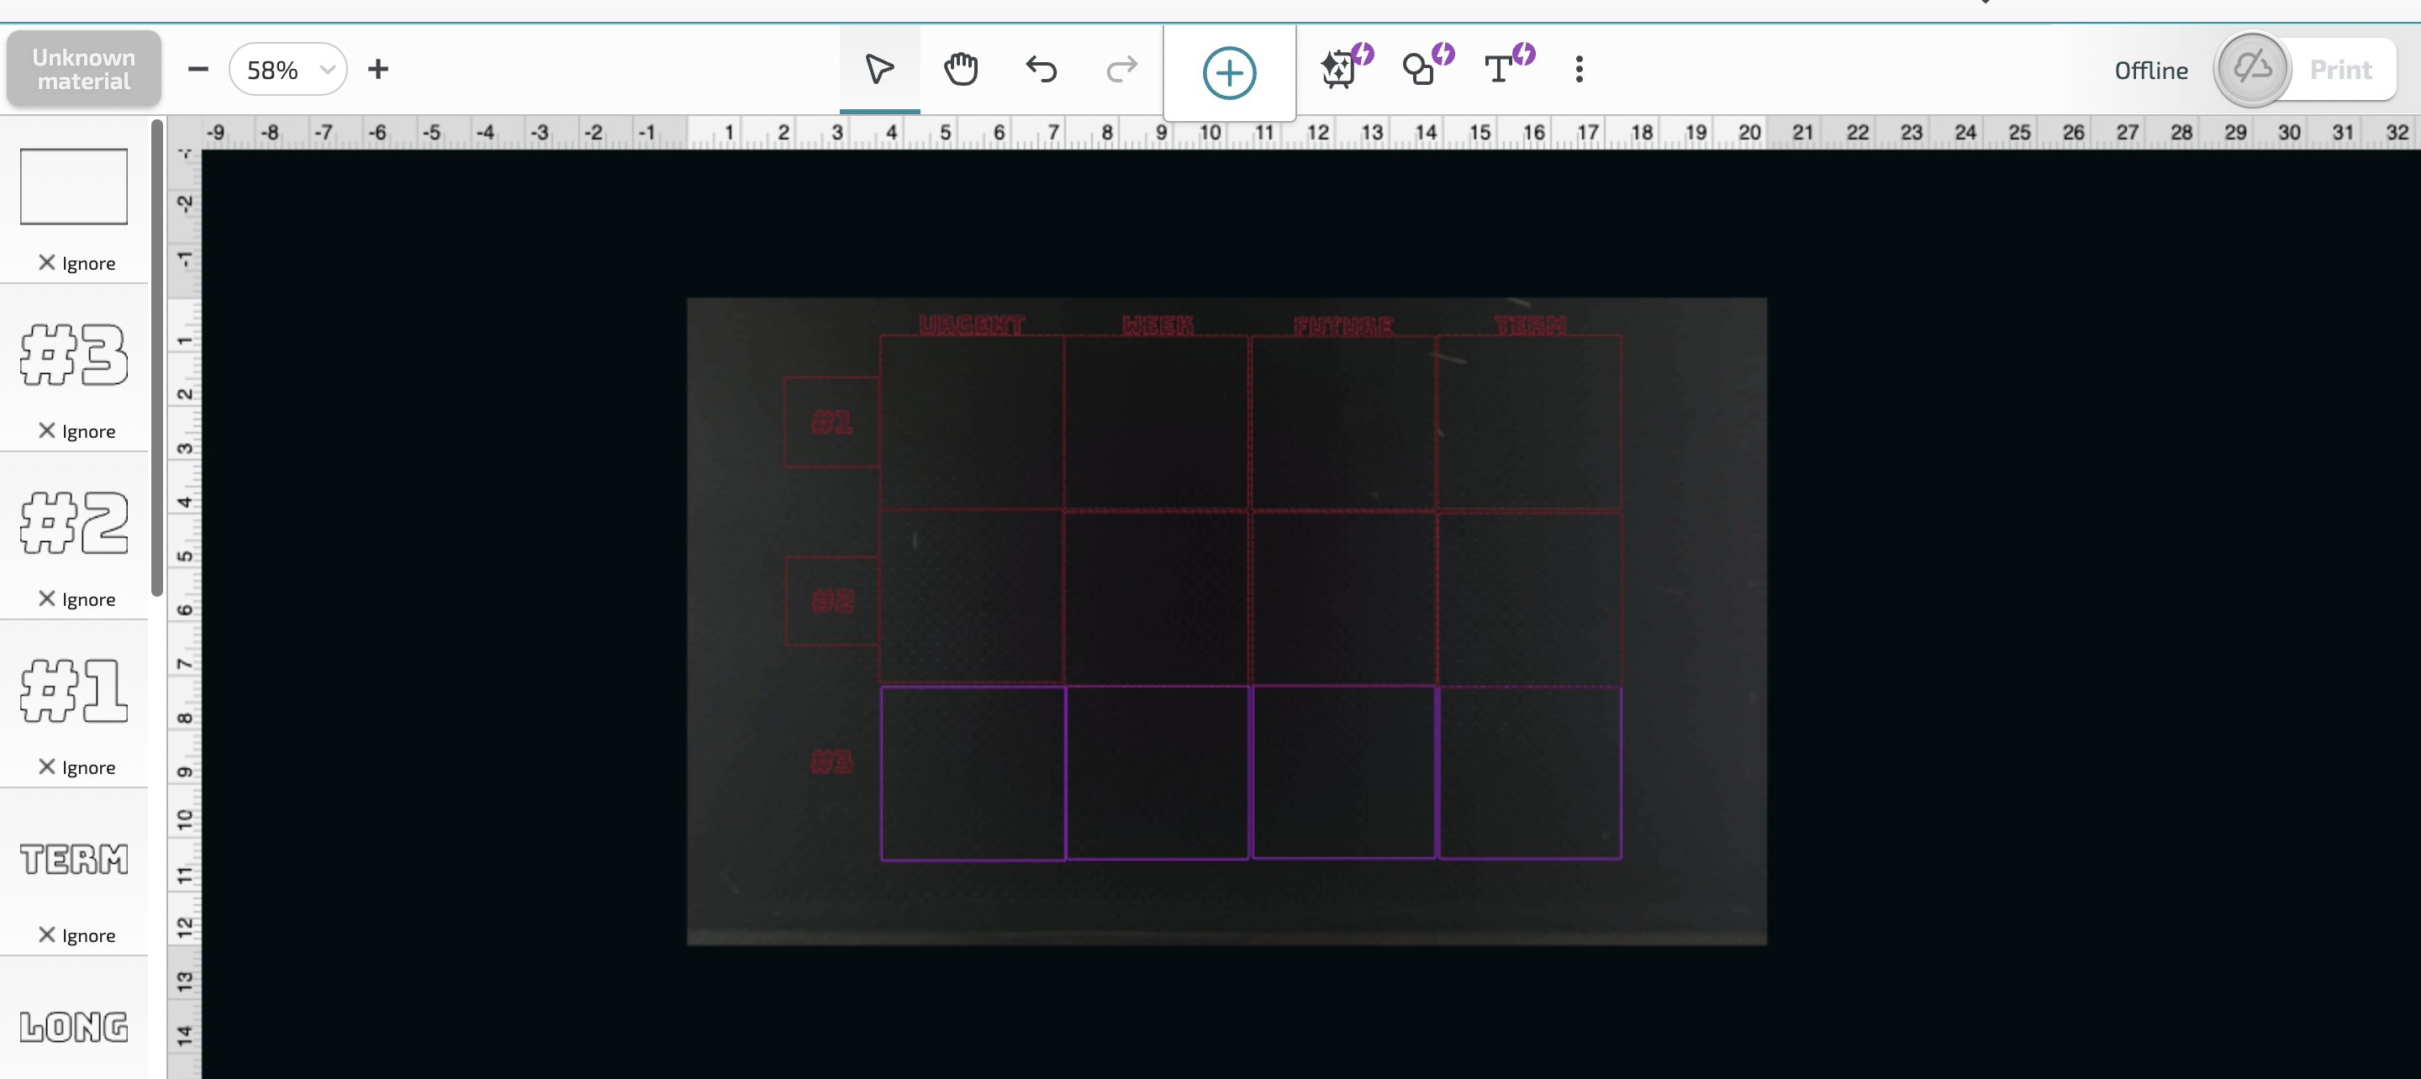Click the undo button
2421x1079 pixels.
1044,70
